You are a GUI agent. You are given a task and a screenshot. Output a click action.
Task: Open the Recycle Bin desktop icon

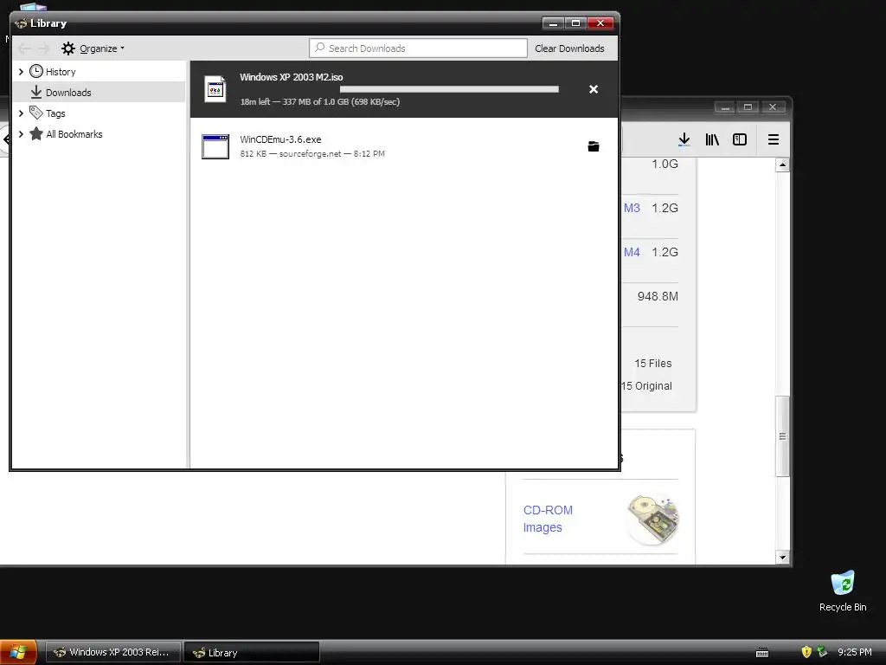(843, 591)
